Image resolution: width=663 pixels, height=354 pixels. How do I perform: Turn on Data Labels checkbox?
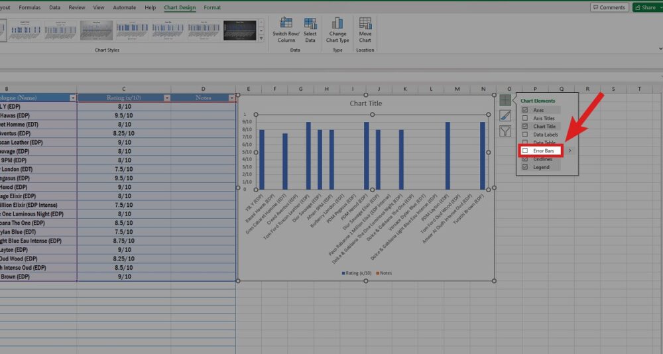click(525, 135)
